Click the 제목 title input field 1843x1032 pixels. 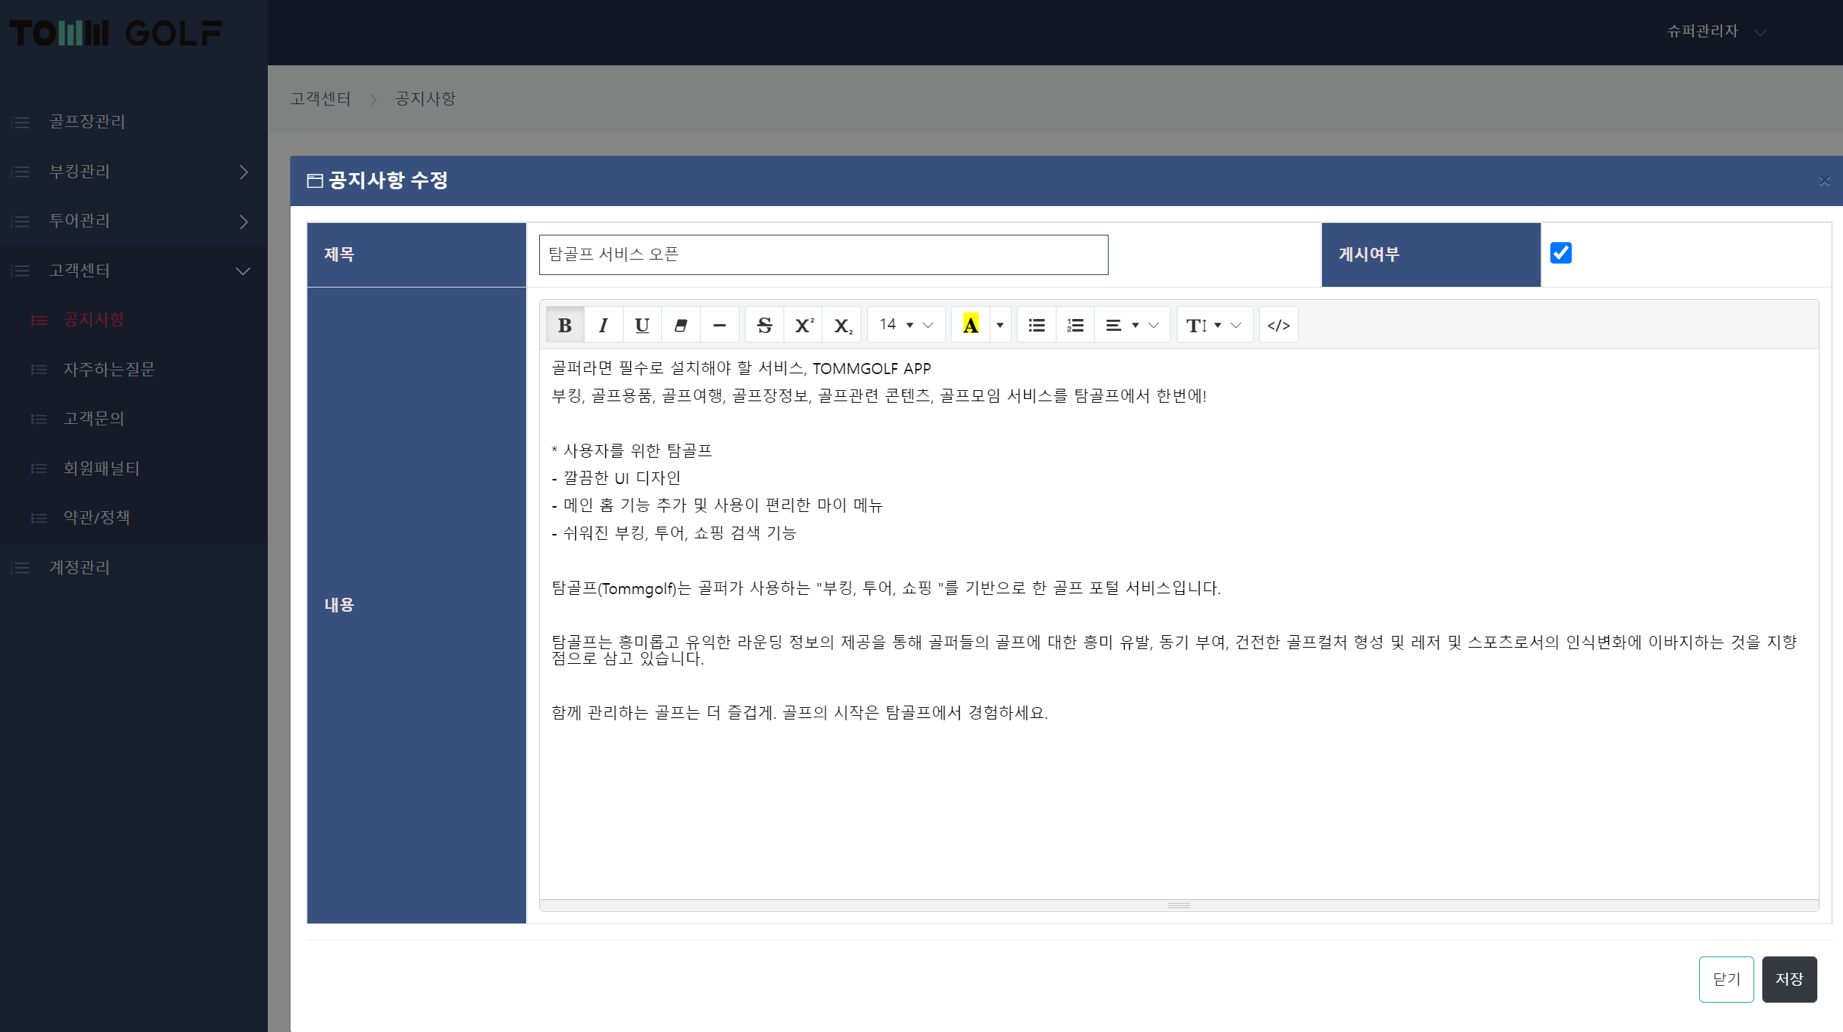[x=822, y=255]
